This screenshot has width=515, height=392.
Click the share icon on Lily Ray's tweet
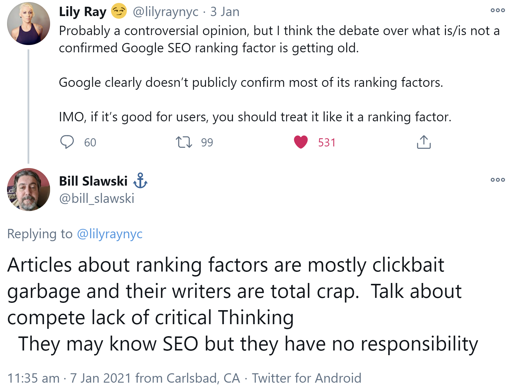pos(424,142)
